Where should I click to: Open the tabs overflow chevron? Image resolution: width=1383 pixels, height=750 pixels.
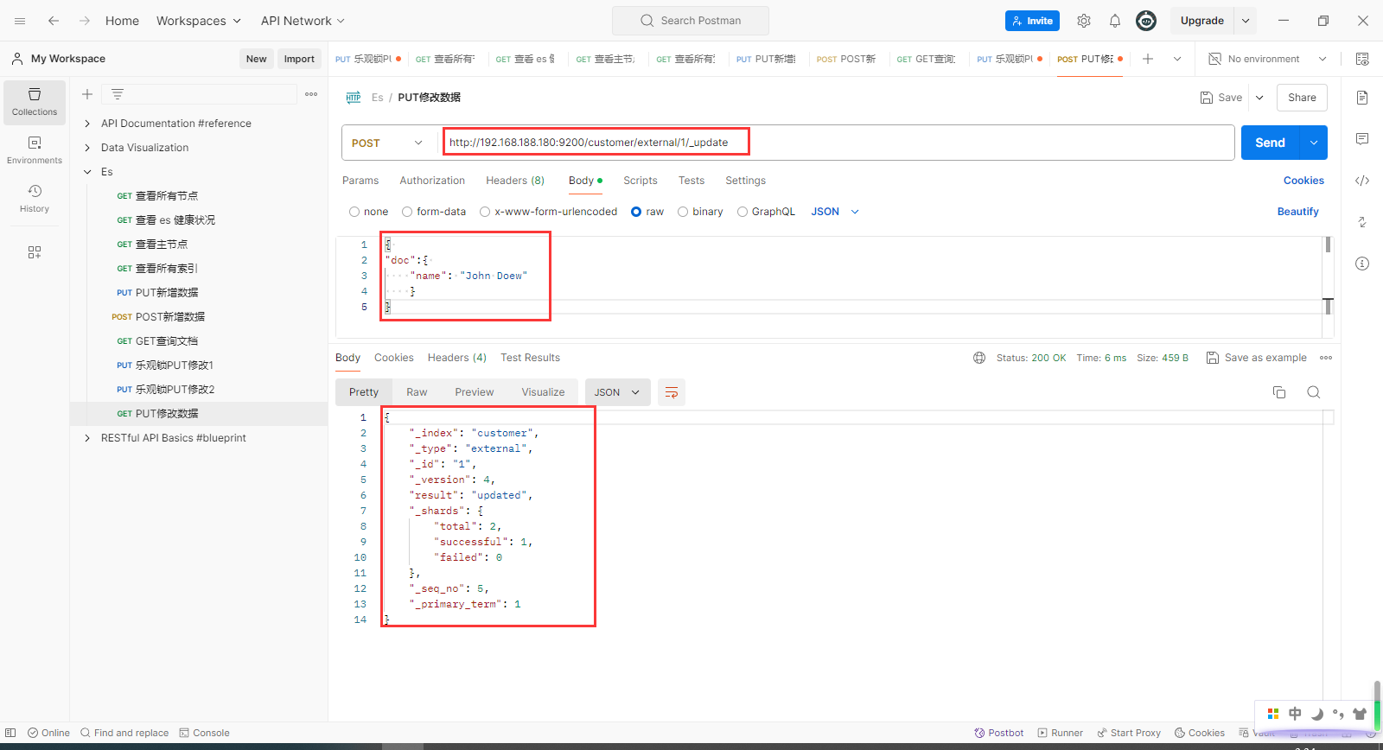[x=1177, y=59]
